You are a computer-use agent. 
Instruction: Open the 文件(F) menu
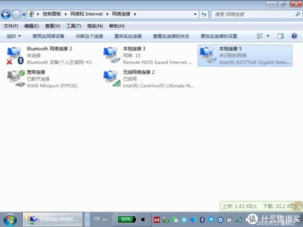pos(11,26)
